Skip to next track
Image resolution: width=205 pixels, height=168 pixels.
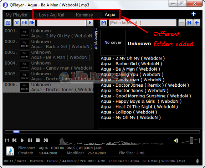46,140
